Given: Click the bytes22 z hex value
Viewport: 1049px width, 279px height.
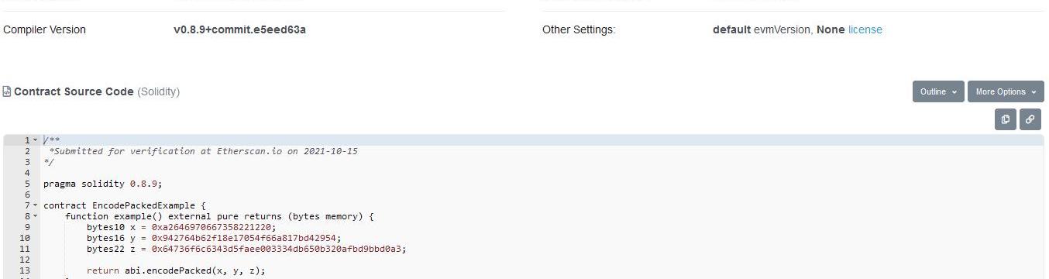Looking at the screenshot, I should (x=279, y=249).
